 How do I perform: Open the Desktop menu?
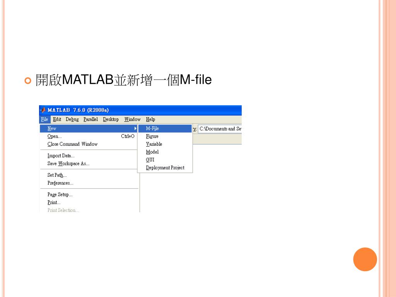[111, 119]
